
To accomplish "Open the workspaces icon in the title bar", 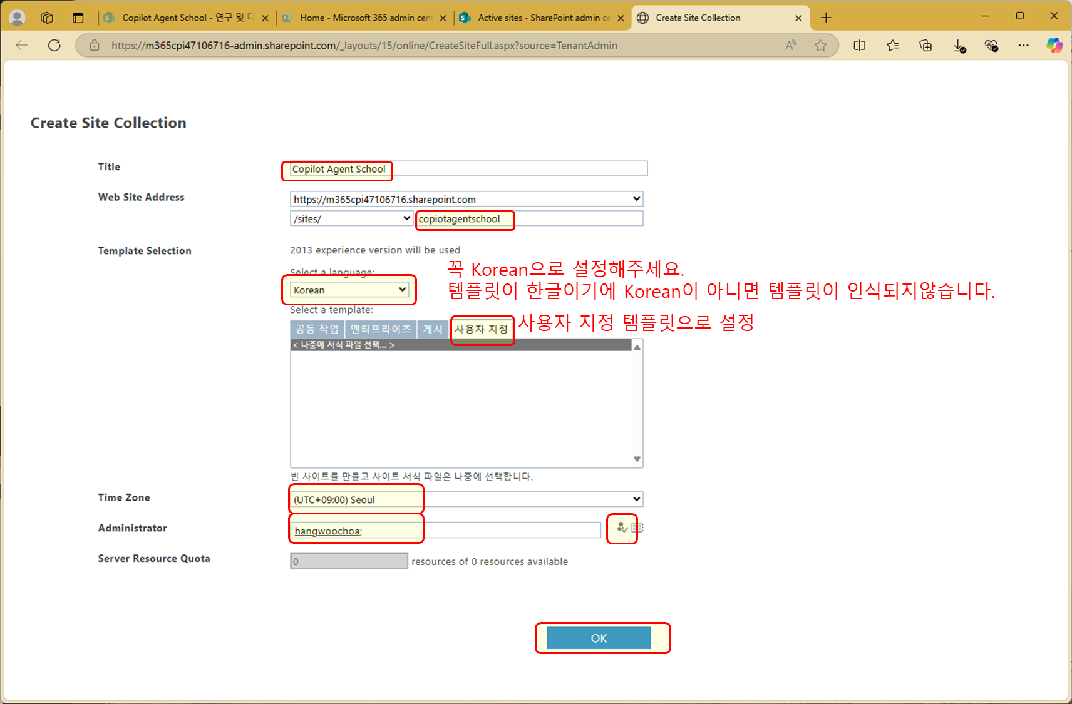I will 47,18.
